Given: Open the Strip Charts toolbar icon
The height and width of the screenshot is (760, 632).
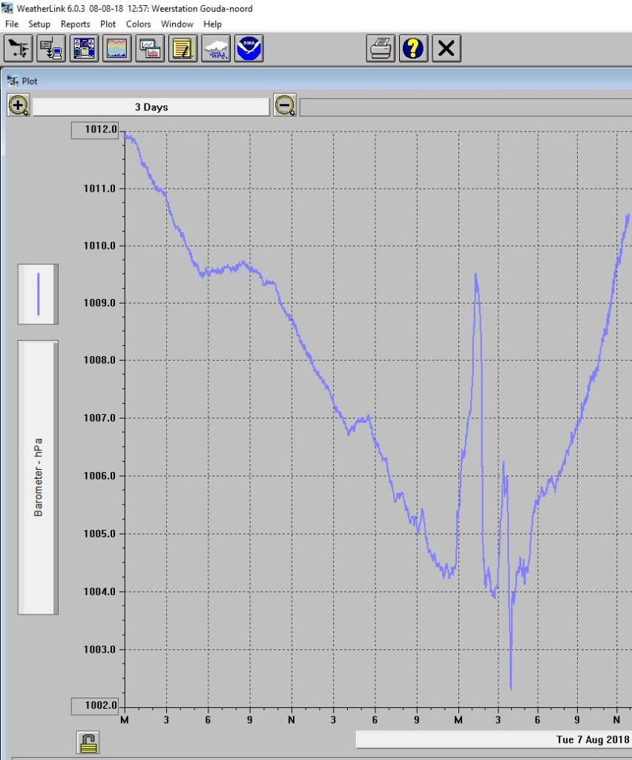Looking at the screenshot, I should coord(150,49).
